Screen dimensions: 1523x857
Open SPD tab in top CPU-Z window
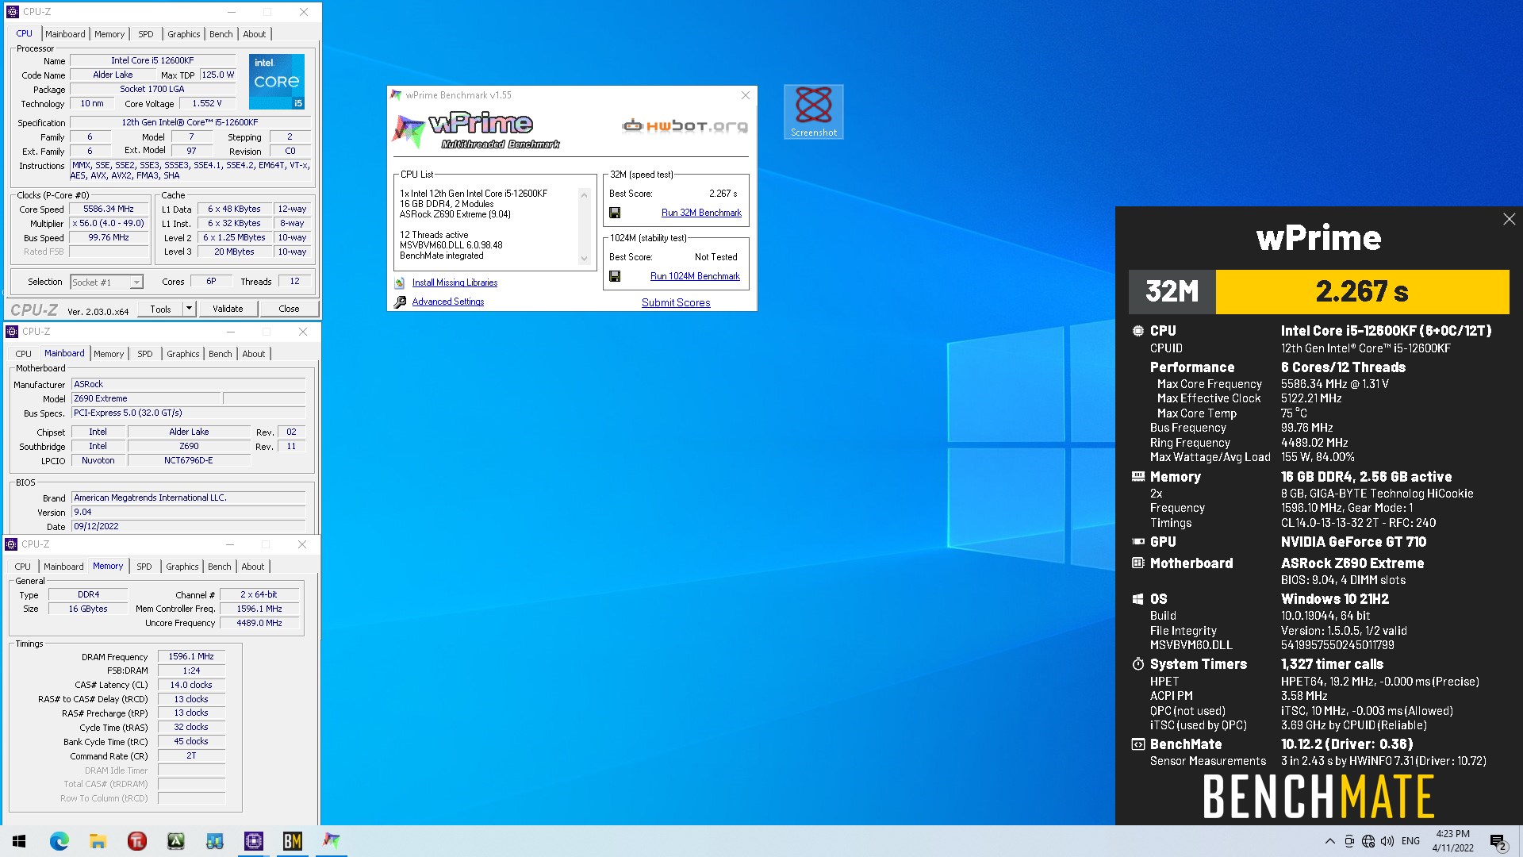tap(146, 34)
